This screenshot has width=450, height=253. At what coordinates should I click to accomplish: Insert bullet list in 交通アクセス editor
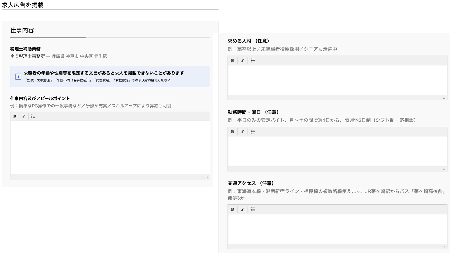click(253, 209)
